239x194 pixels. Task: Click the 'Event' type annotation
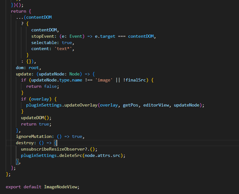(76, 36)
